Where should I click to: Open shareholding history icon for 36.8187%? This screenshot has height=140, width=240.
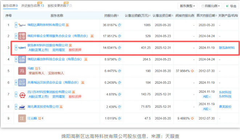[x=119, y=25]
